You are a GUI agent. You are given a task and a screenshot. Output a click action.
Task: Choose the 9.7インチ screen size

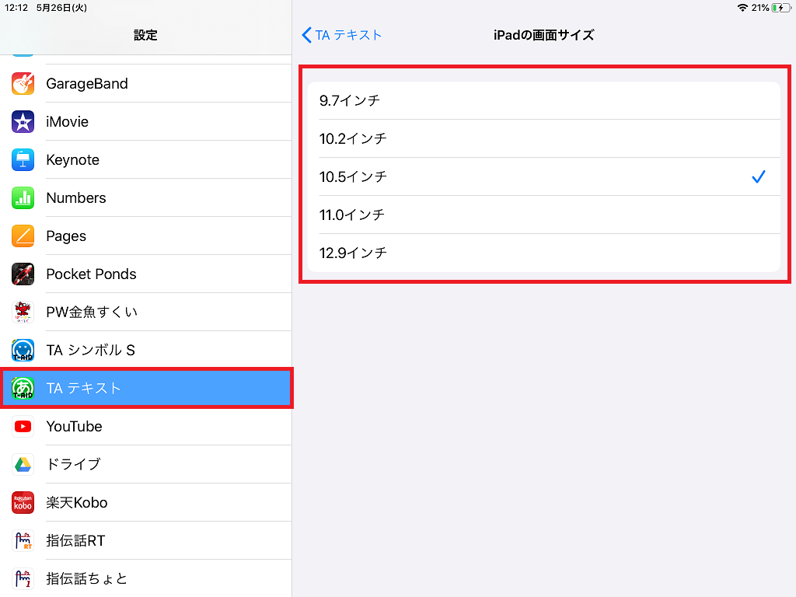coord(543,100)
